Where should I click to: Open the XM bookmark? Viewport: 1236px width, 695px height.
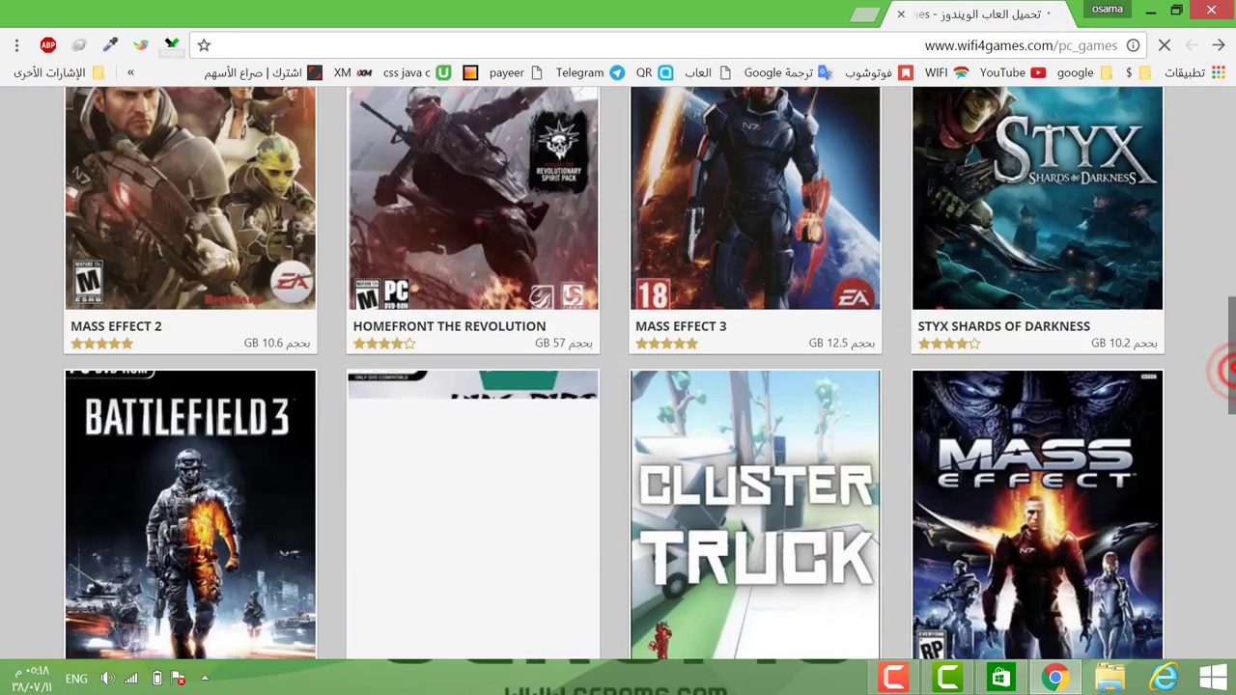click(x=352, y=72)
